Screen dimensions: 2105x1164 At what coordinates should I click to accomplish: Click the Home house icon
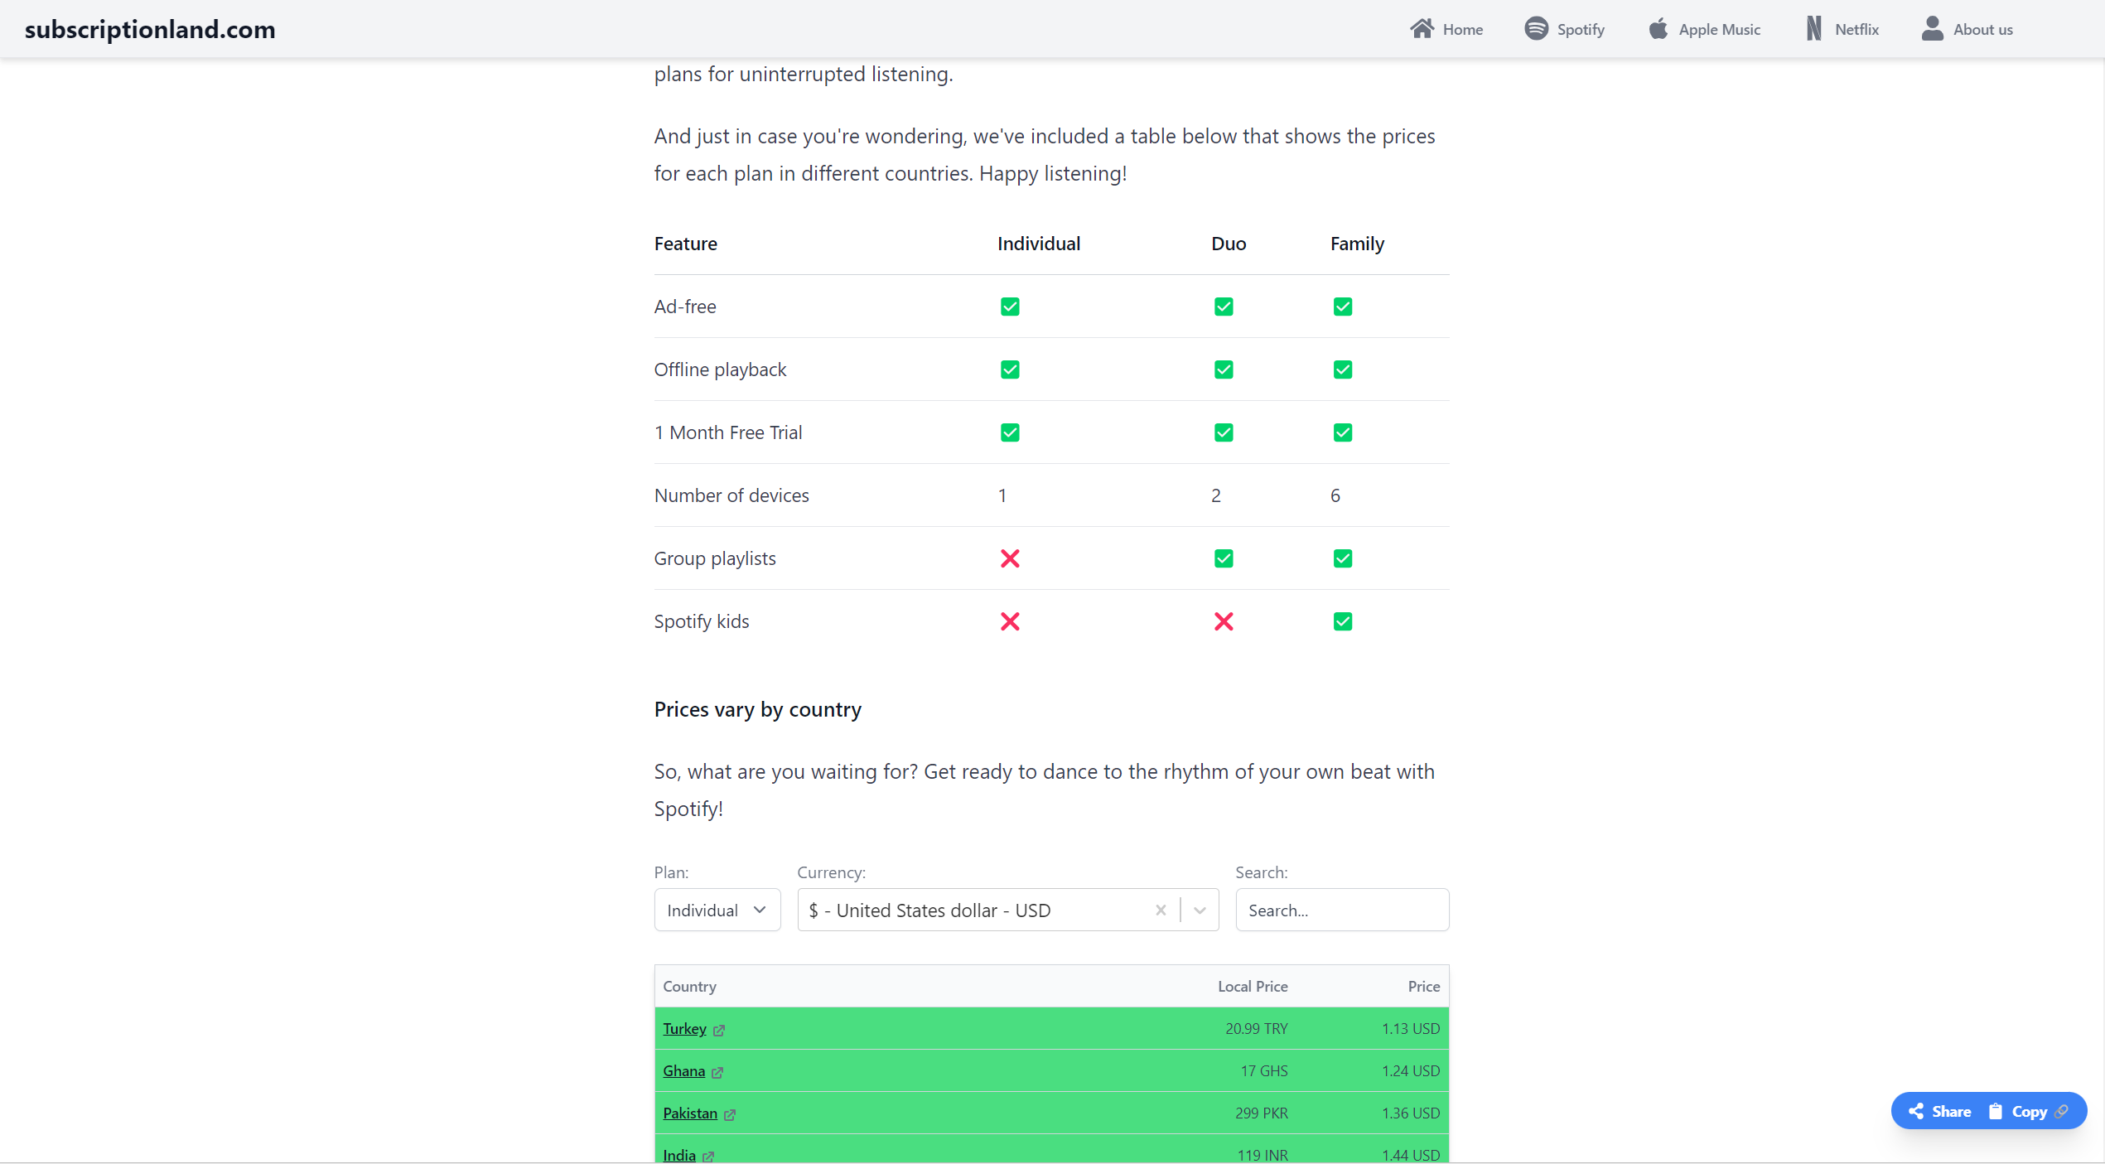point(1422,29)
